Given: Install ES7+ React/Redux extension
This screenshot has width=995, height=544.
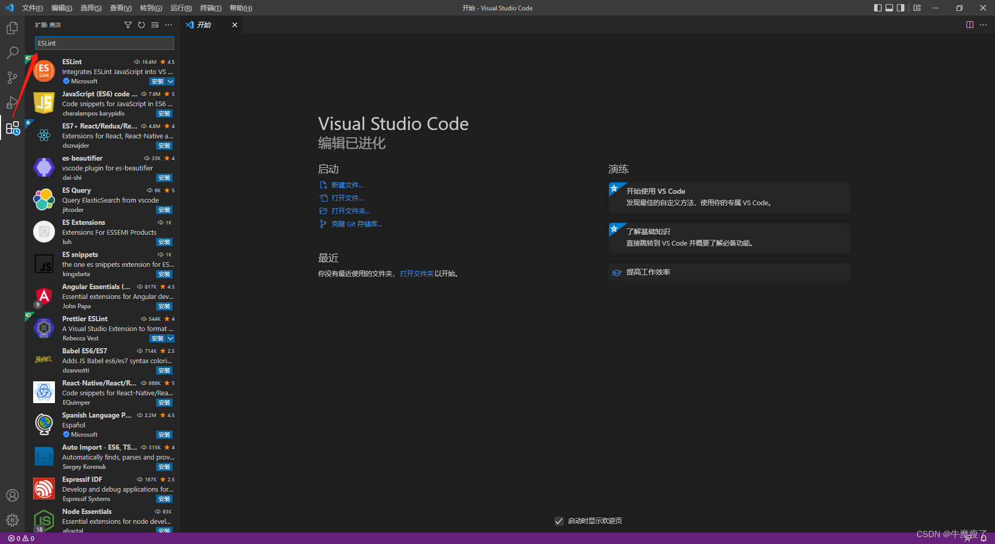Looking at the screenshot, I should coord(164,146).
